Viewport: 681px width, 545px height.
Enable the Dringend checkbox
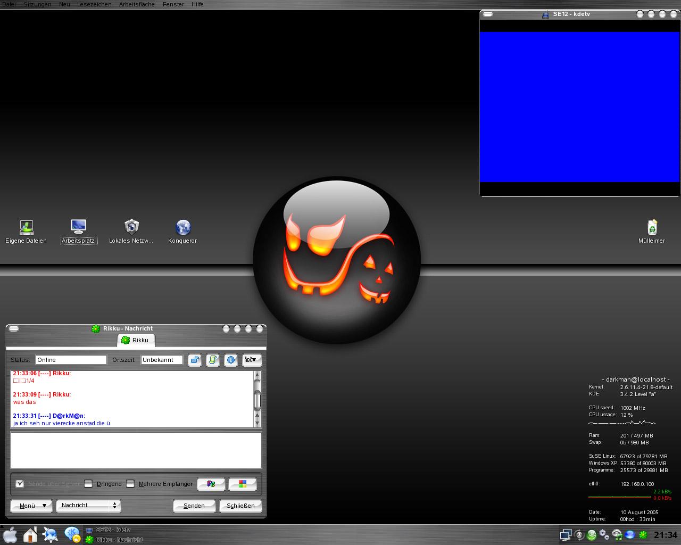88,484
